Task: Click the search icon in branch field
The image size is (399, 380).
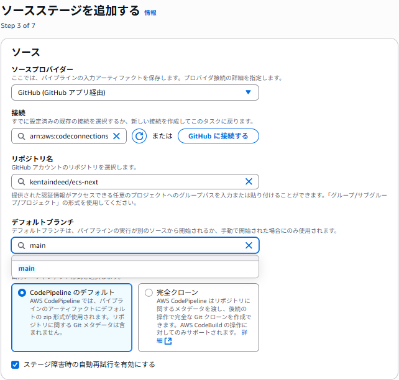Action: [x=21, y=245]
